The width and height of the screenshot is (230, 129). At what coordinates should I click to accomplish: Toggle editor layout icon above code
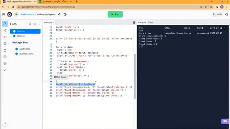tap(134, 22)
